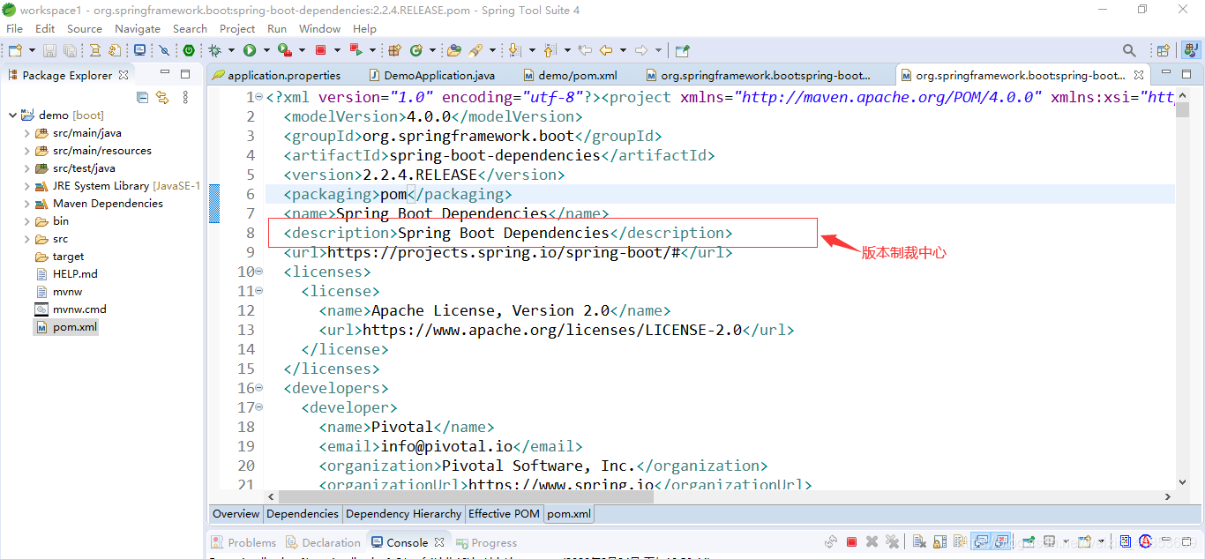The height and width of the screenshot is (559, 1205).
Task: Switch to application.properties editor tab
Action: (276, 75)
